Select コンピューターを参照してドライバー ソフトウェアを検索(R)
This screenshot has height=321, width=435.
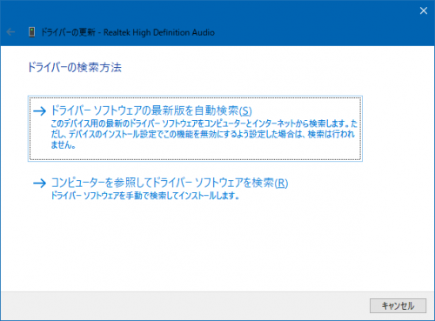(x=161, y=189)
